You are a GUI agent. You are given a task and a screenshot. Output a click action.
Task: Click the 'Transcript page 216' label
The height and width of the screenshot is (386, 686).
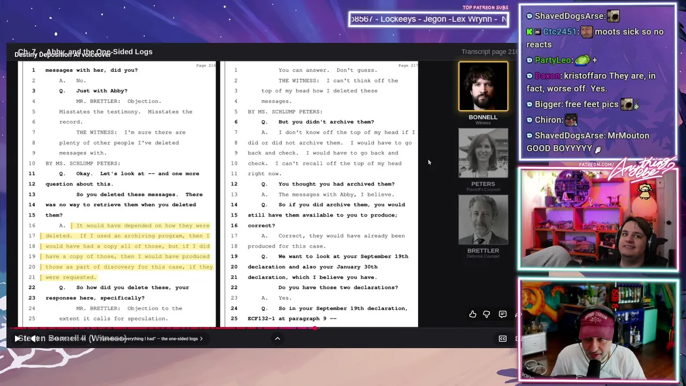tap(489, 51)
